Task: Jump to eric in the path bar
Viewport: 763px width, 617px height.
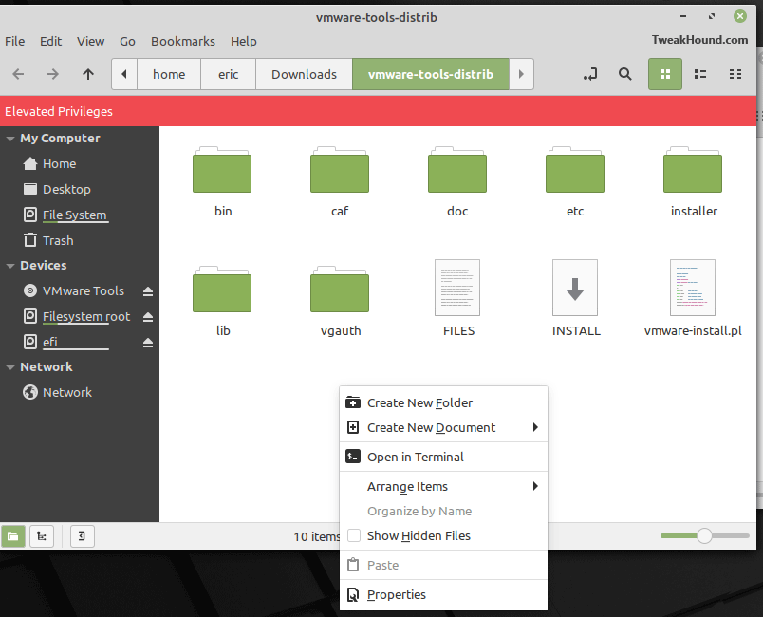Action: (228, 74)
